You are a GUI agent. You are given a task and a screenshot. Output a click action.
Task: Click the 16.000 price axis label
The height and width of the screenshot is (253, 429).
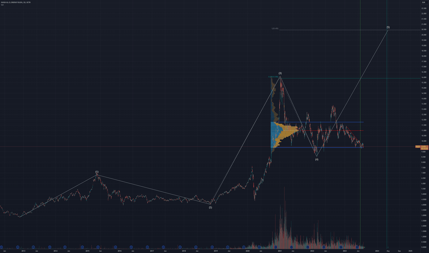point(424,77)
